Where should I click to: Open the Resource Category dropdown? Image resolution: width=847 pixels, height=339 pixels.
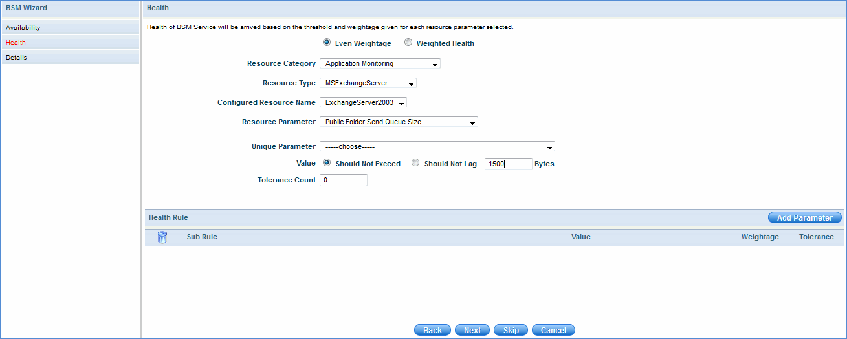(380, 64)
